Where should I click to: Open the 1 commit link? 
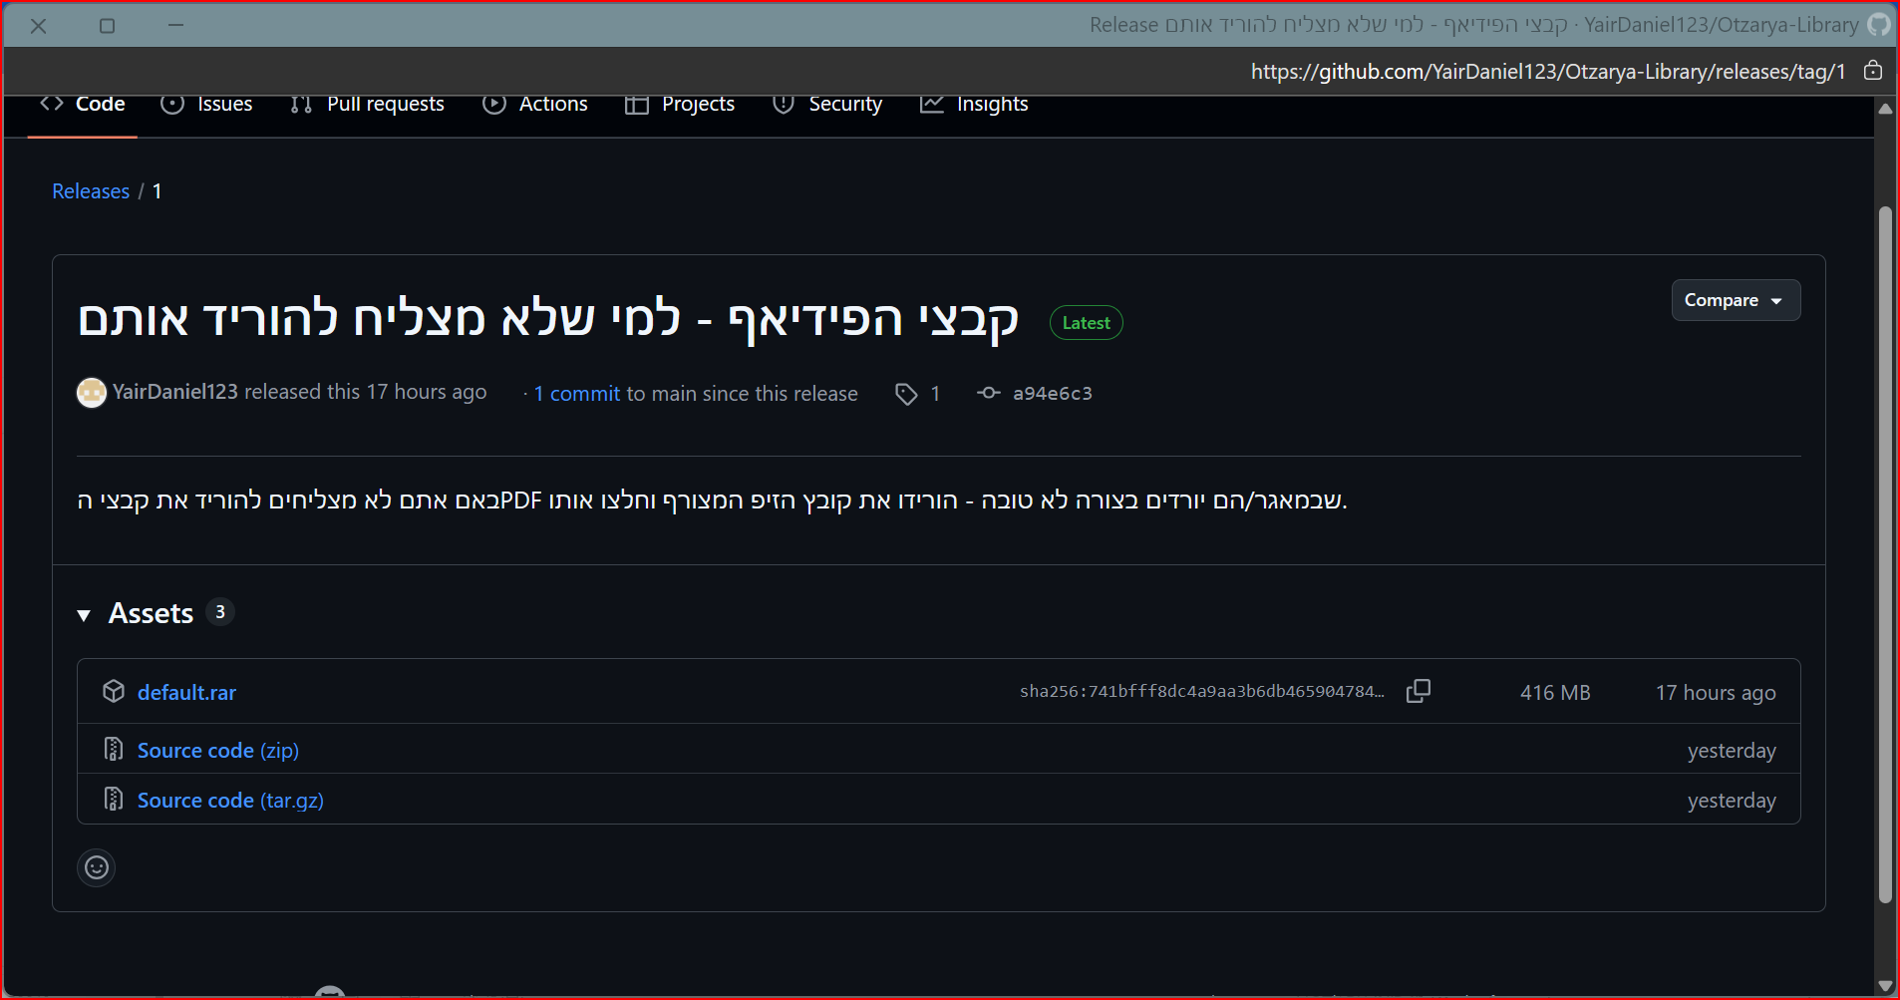tap(576, 394)
